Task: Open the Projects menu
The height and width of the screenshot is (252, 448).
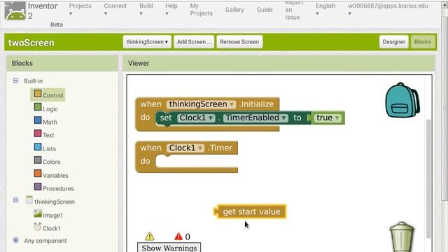Action: coord(80,9)
